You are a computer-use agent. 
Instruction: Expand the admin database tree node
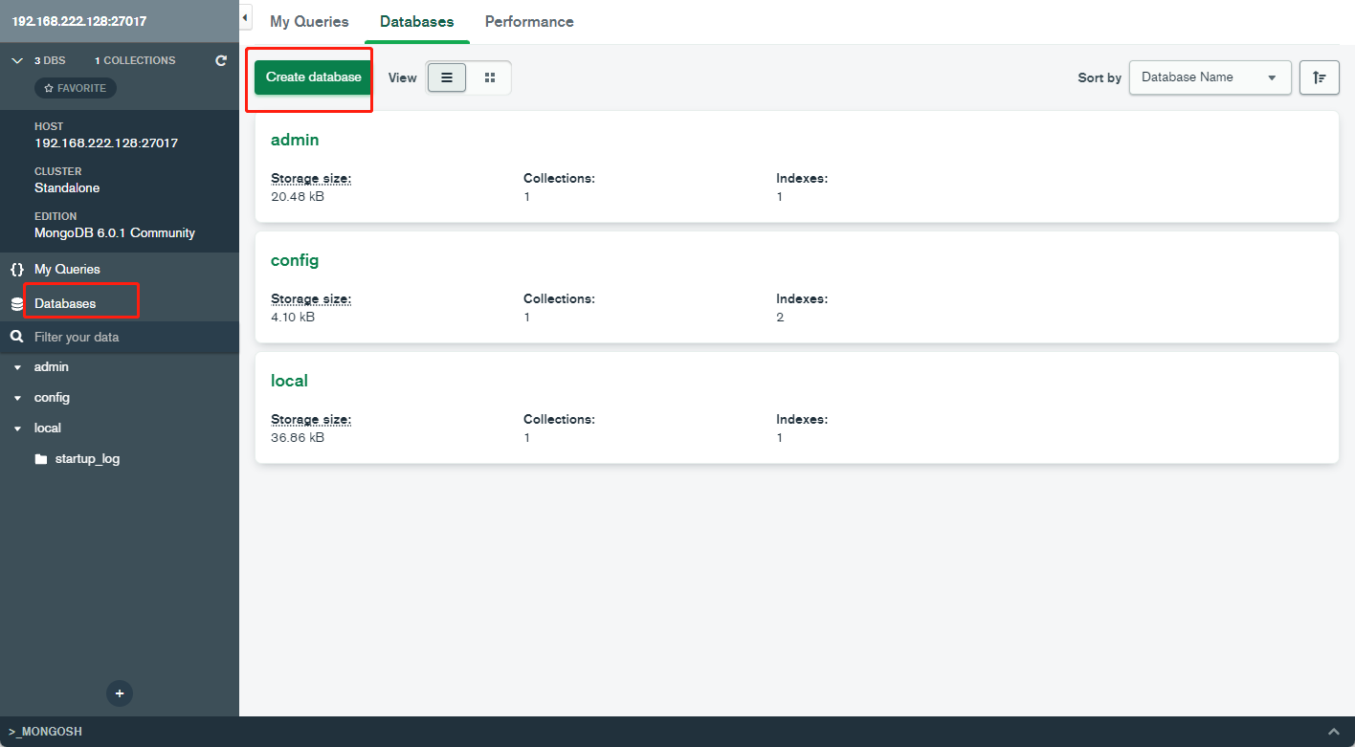tap(17, 367)
